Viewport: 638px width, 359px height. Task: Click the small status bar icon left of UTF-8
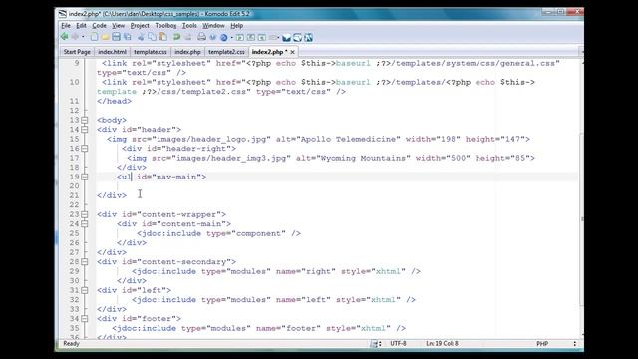click(374, 344)
